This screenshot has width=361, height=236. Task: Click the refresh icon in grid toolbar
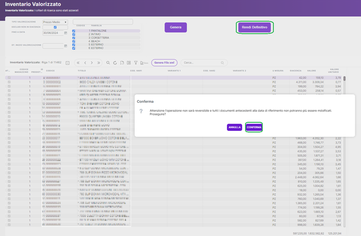(115, 63)
